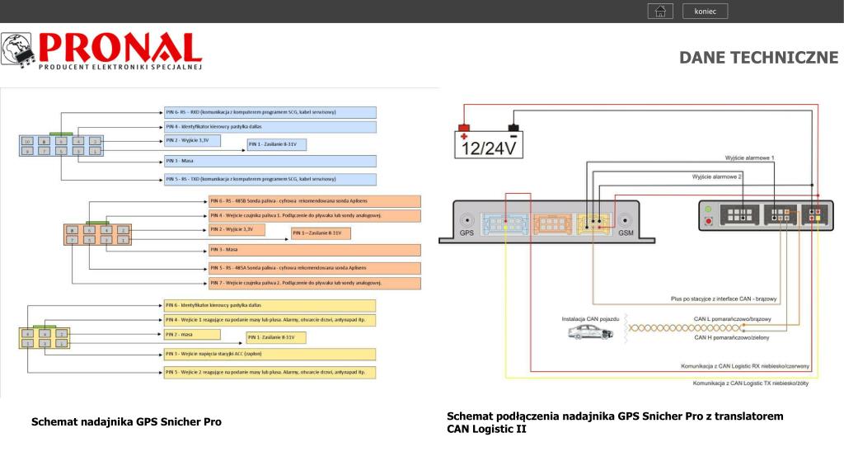Viewport: 844px width, 475px height.
Task: Click yellow 'PIN 2 - masa' box
Action: [192, 335]
